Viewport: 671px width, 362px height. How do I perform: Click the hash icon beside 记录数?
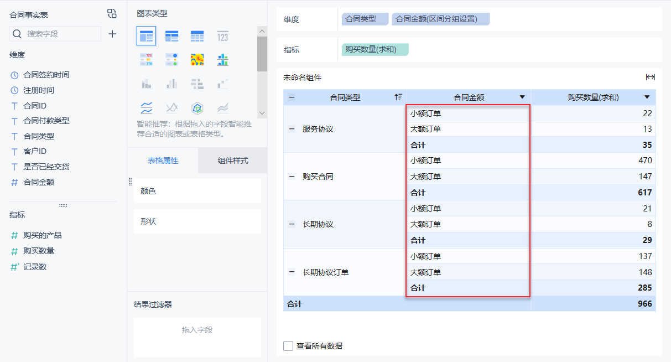coord(15,267)
